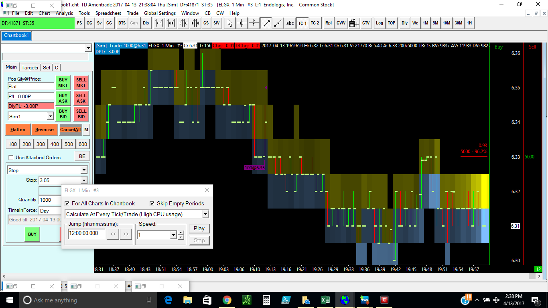Enable the Use Attached Orders checkbox
Screen dimensions: 548x308
coord(11,158)
